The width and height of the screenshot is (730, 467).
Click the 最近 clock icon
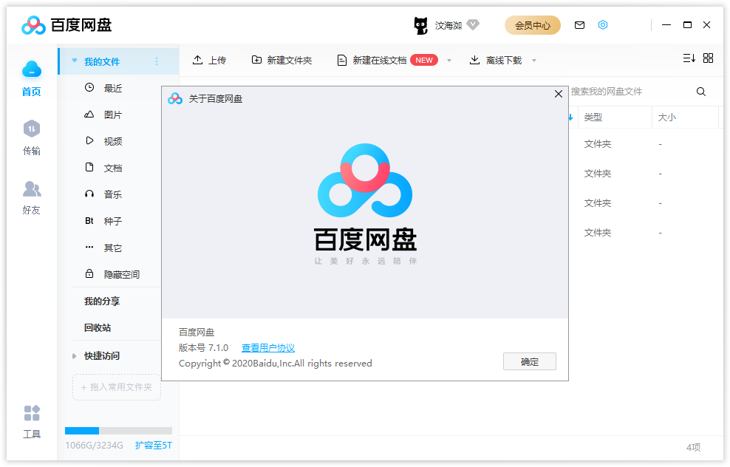(89, 87)
